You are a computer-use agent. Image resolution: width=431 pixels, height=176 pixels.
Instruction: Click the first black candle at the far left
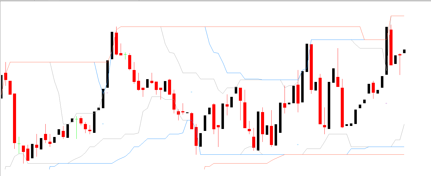(2, 86)
